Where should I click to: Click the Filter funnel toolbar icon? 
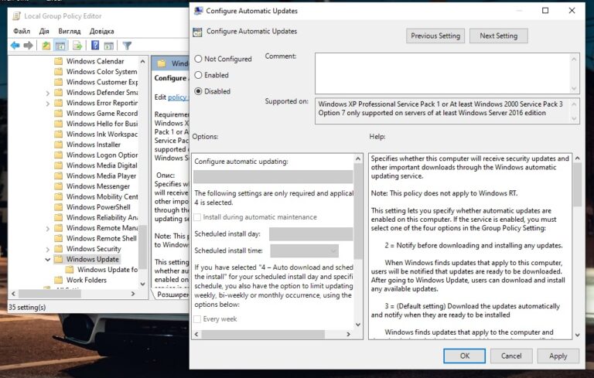coord(128,46)
